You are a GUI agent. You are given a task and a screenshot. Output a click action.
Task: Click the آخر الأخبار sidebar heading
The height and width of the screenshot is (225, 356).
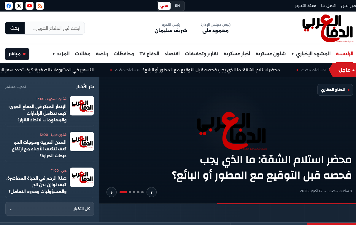click(x=85, y=86)
